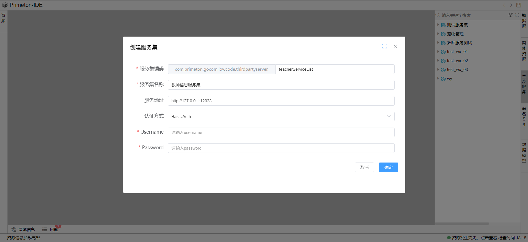Click the forward arrow in the title bar
The width and height of the screenshot is (528, 242).
pyautogui.click(x=511, y=5)
